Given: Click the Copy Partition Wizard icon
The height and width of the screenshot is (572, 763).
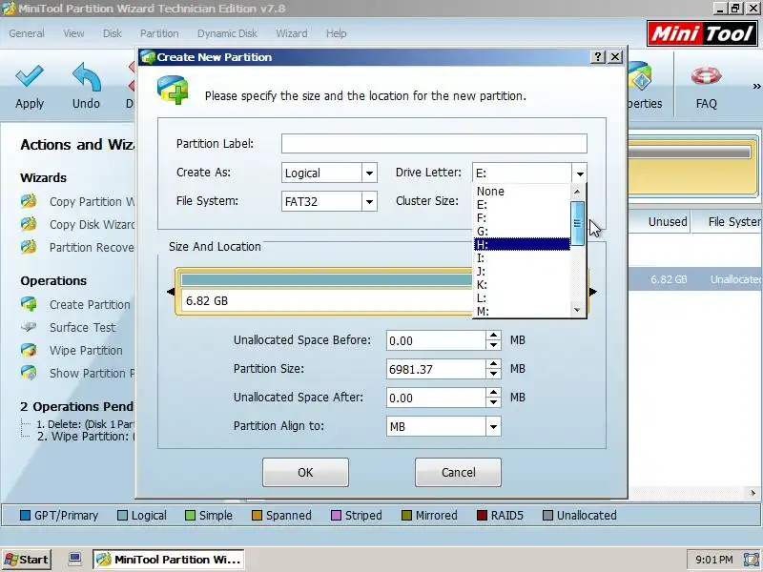Looking at the screenshot, I should (x=29, y=201).
